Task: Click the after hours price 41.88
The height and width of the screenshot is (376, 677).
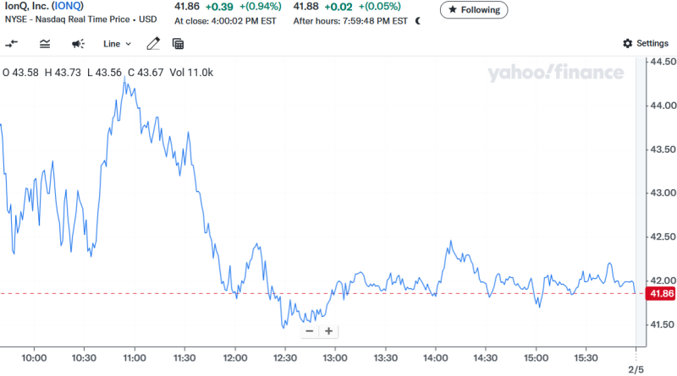Action: 306,7
